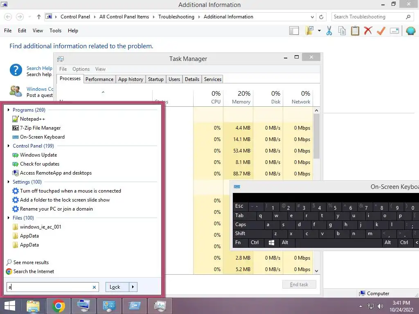
Task: Click the Search Troubleshooting field
Action: 372,17
